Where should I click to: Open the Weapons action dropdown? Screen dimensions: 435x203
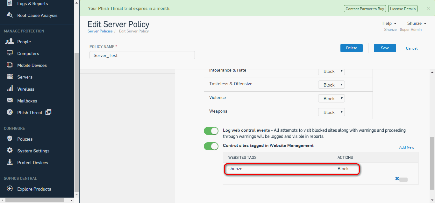tap(331, 112)
